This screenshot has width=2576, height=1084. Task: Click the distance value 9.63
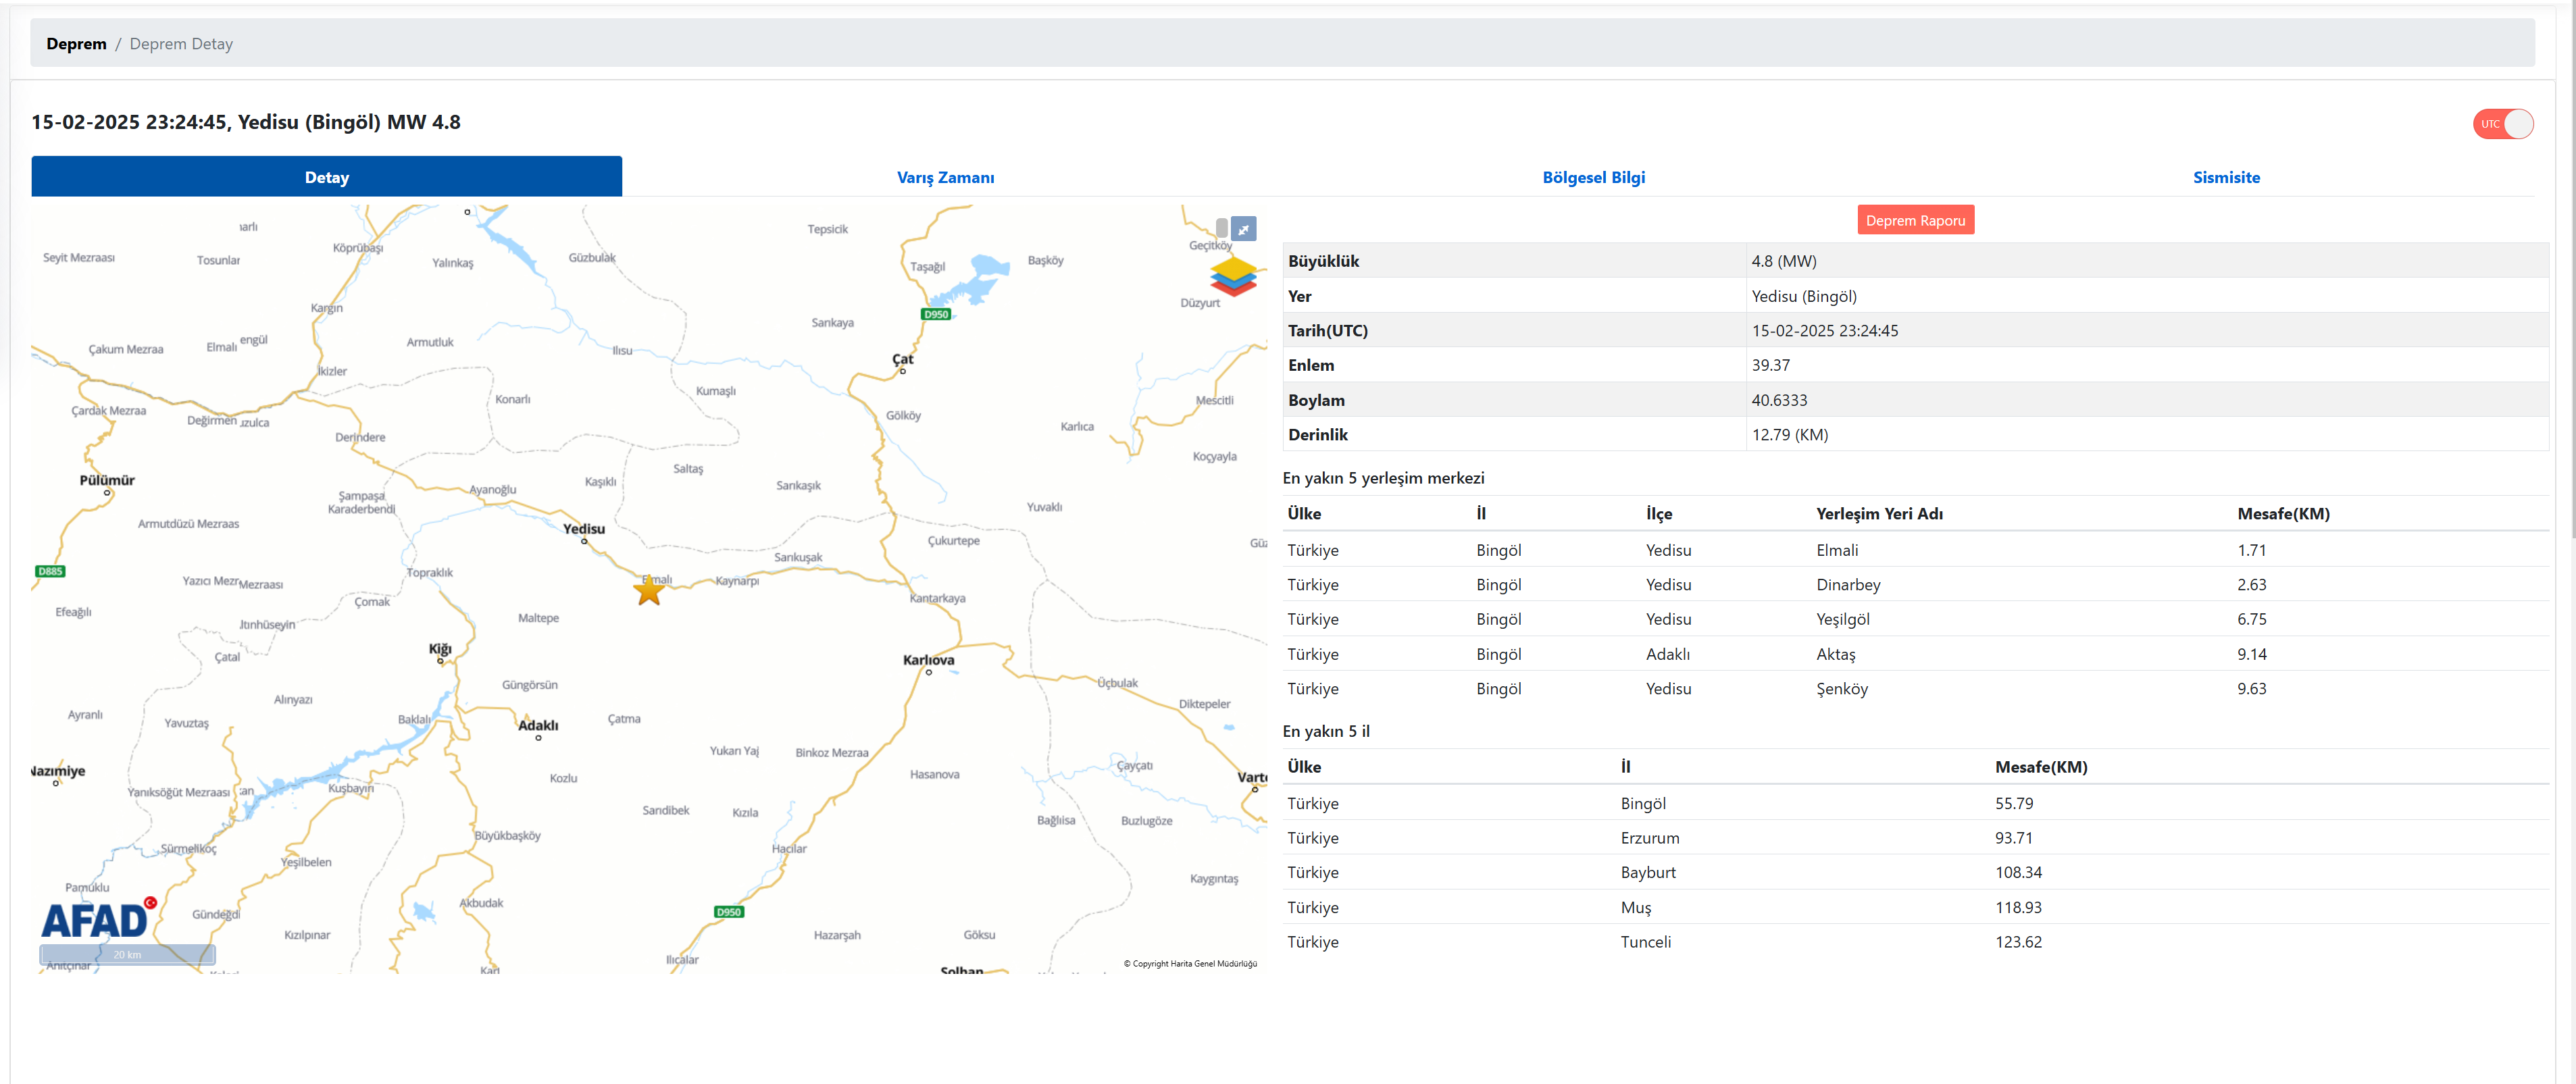[2251, 689]
